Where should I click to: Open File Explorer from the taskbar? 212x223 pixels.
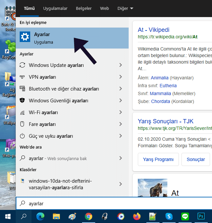coord(56,216)
